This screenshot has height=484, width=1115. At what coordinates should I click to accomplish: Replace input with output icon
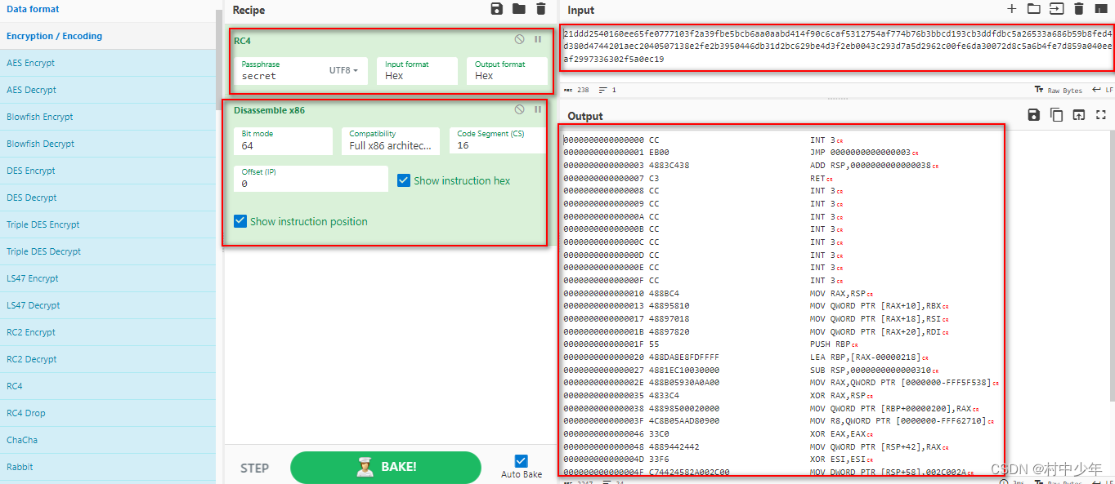pyautogui.click(x=1078, y=115)
